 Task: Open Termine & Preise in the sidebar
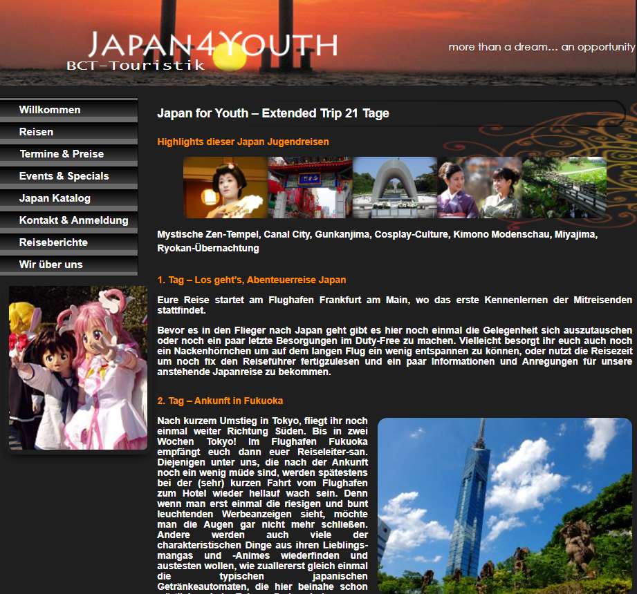click(x=68, y=154)
